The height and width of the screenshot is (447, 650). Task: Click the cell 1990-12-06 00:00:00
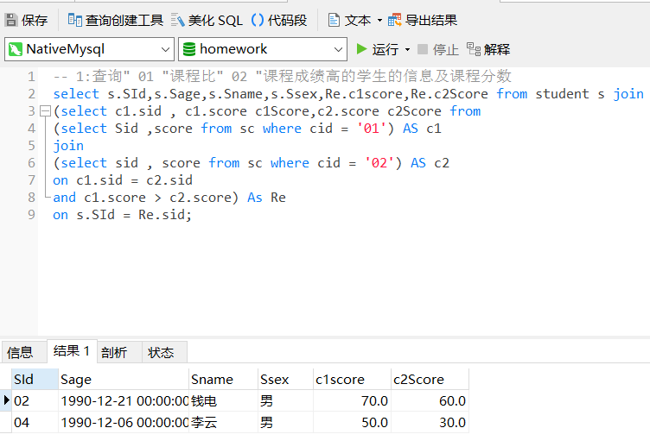tap(123, 422)
